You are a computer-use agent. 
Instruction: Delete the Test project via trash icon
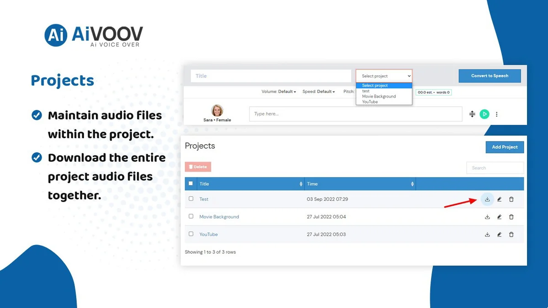tap(511, 199)
